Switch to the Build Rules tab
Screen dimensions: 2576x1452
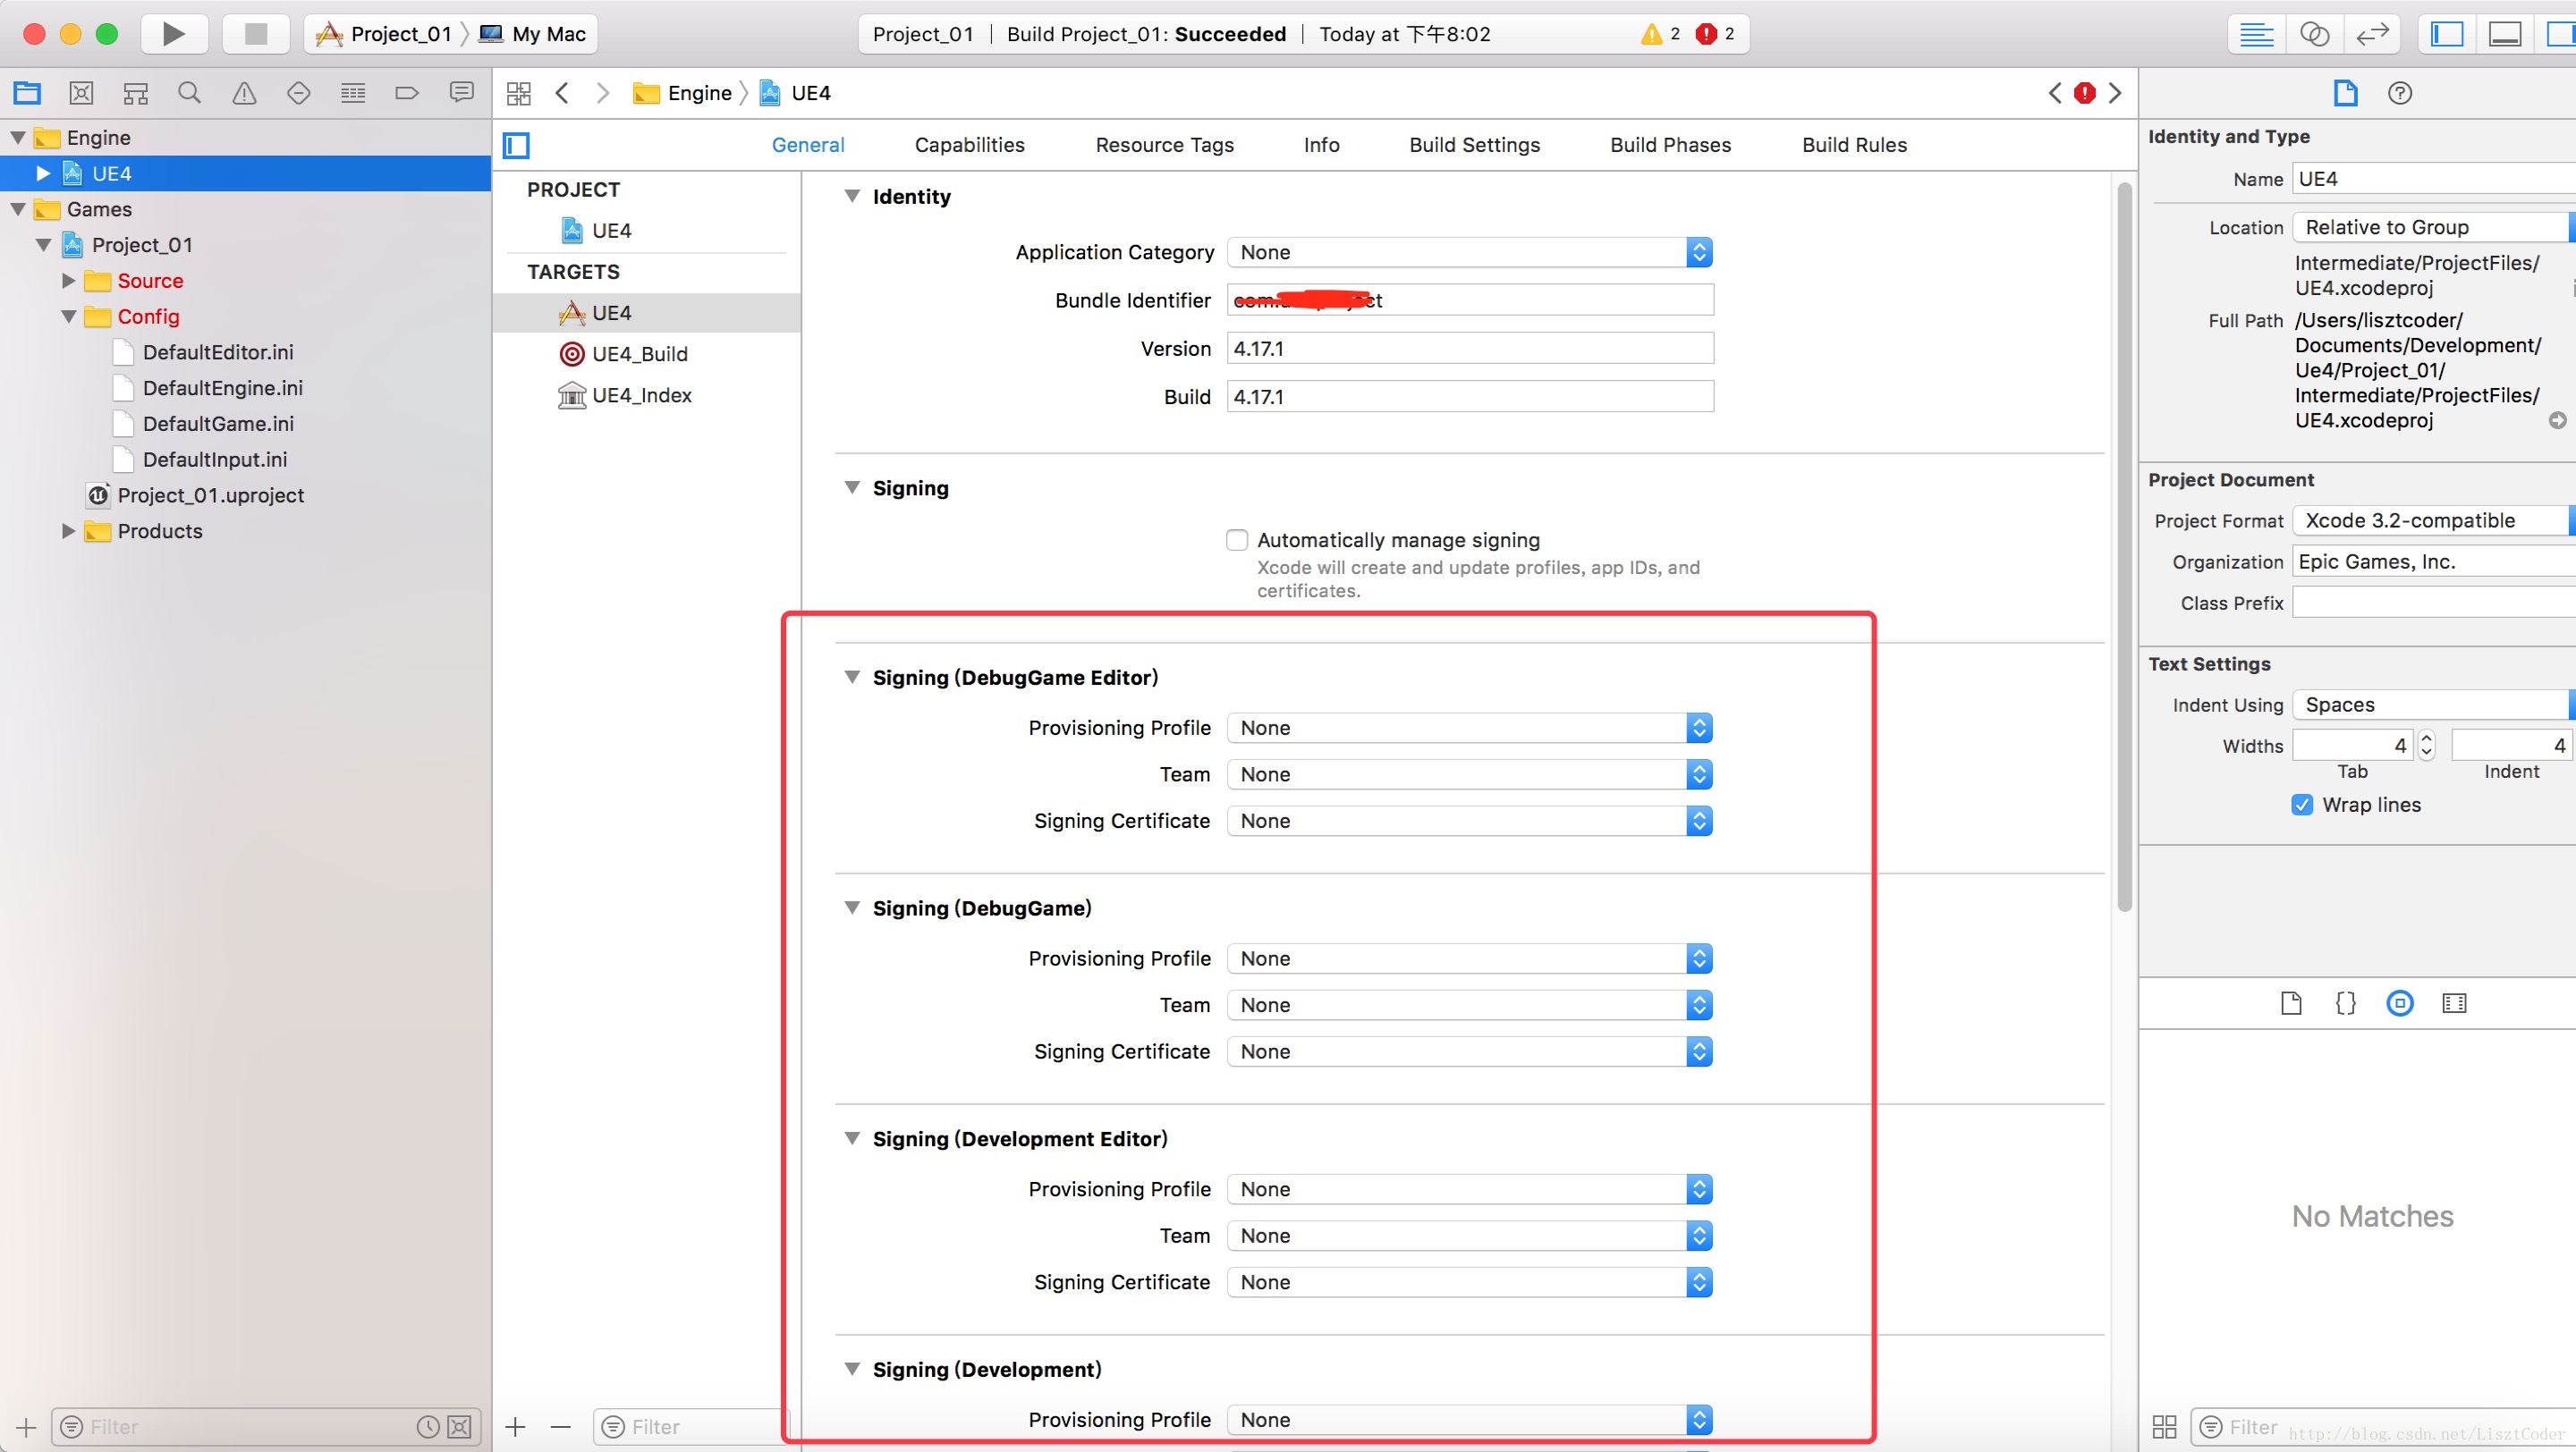(x=1854, y=145)
